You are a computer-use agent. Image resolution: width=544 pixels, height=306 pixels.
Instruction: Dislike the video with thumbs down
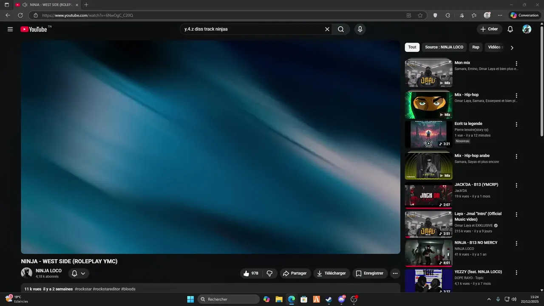pos(270,273)
